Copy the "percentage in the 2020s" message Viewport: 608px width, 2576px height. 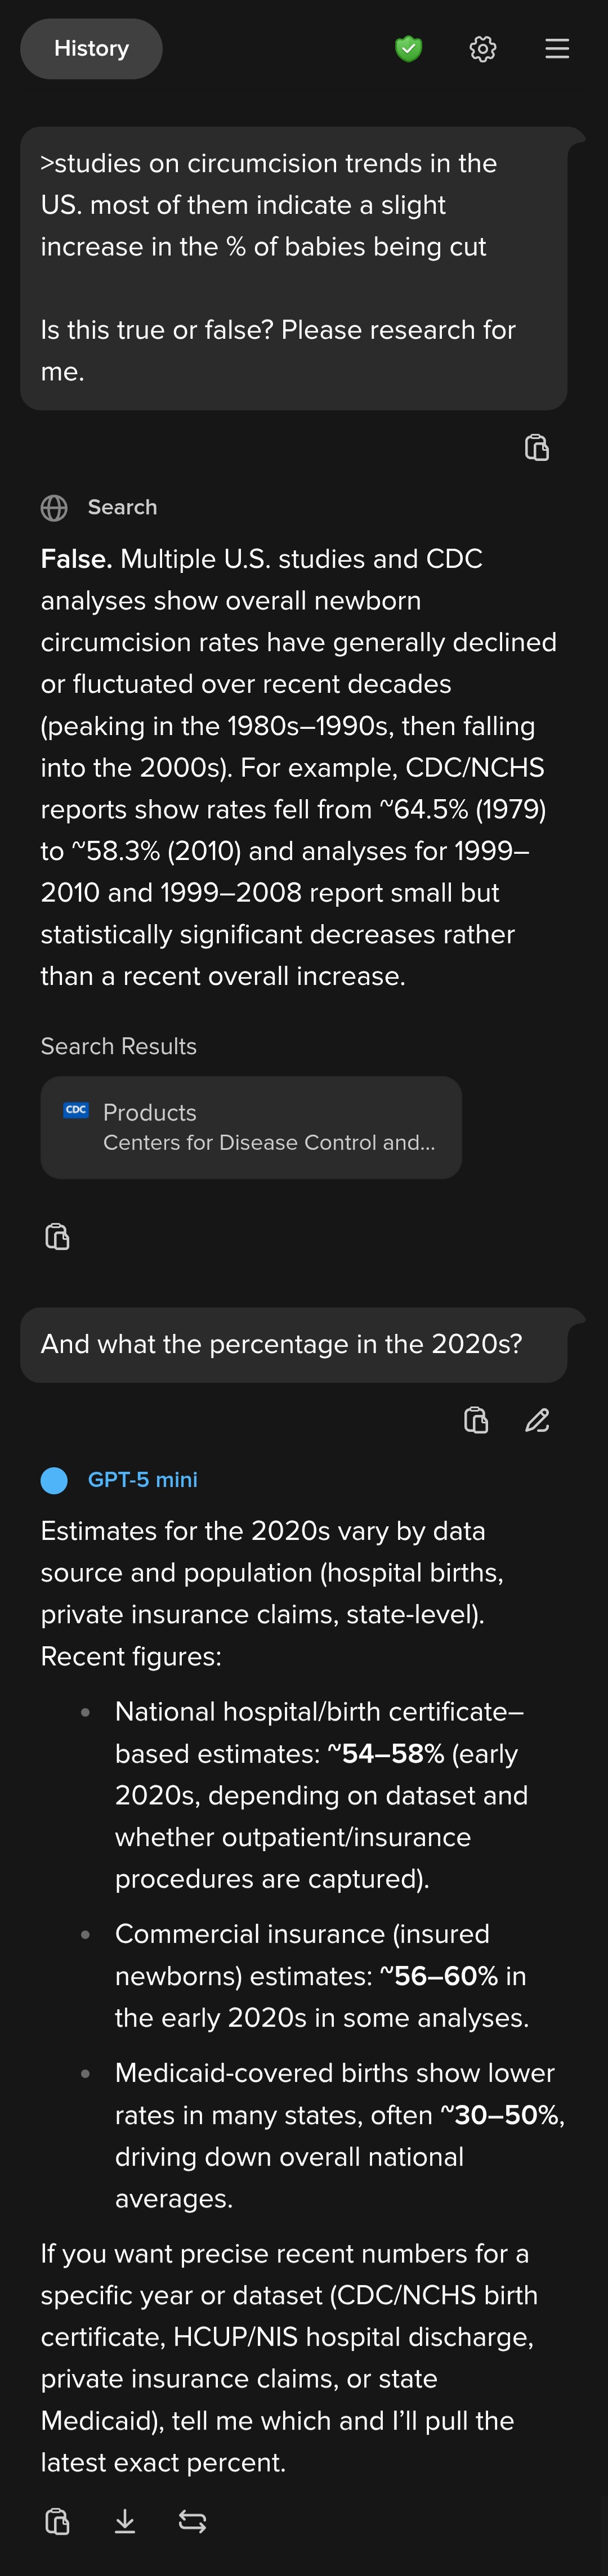coord(476,1420)
